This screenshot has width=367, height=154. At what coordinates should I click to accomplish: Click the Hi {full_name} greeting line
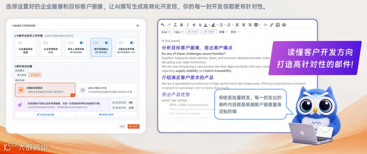171,41
